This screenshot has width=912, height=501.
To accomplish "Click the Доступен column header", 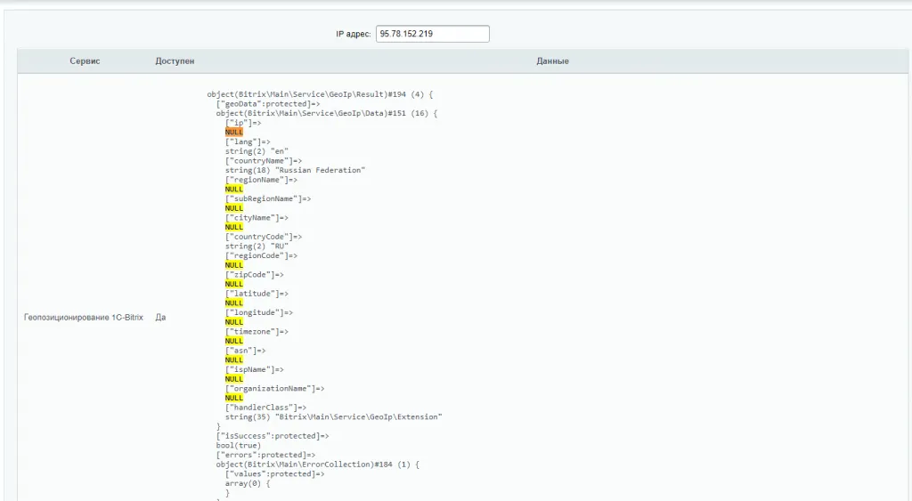I will 175,61.
